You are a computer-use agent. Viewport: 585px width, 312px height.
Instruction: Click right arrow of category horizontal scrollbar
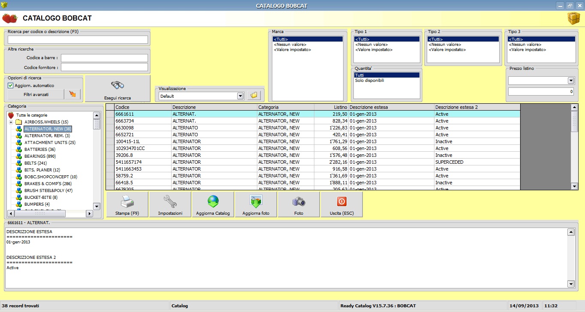coord(90,213)
